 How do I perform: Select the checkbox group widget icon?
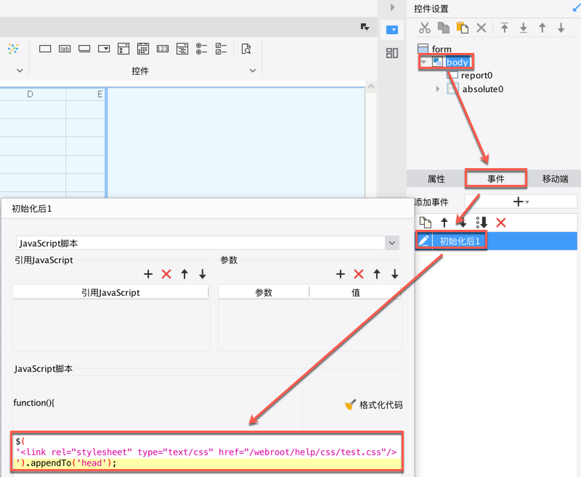(x=222, y=49)
